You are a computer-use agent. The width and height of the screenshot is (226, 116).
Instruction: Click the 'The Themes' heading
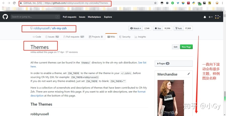(41, 104)
